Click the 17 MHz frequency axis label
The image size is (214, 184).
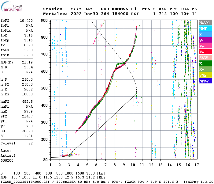[197, 165]
